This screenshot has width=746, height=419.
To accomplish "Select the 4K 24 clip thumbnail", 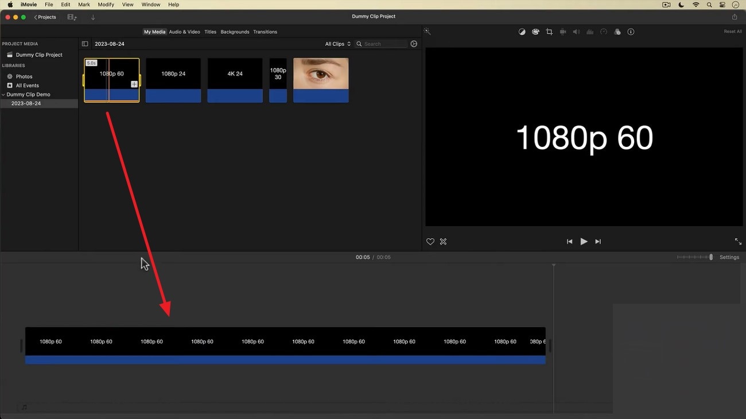I will click(235, 73).
